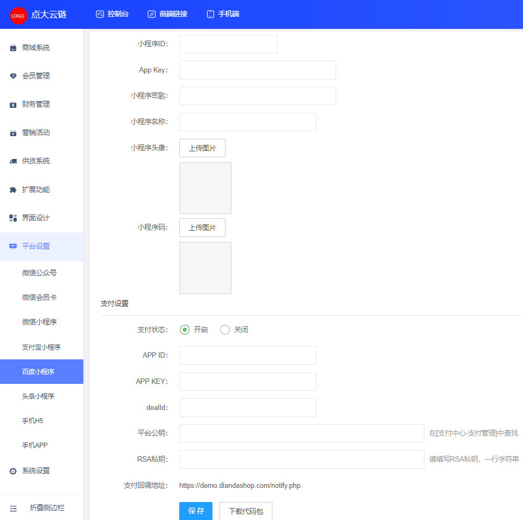Expand 商城系统 sidebar menu
523x520 pixels.
42,48
